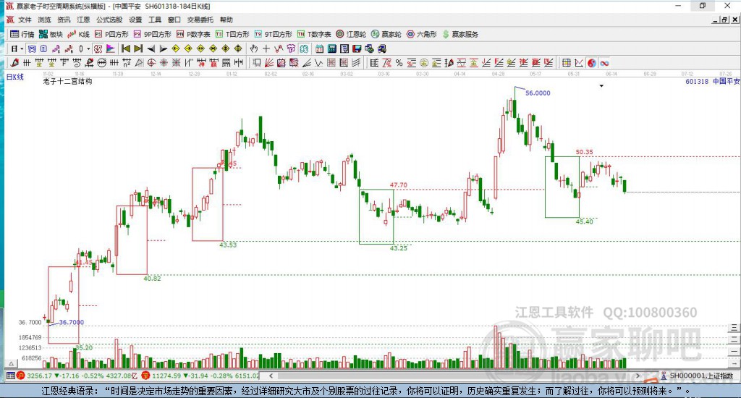Open the 江恩轮 tool
The width and height of the screenshot is (741, 398).
tap(351, 34)
